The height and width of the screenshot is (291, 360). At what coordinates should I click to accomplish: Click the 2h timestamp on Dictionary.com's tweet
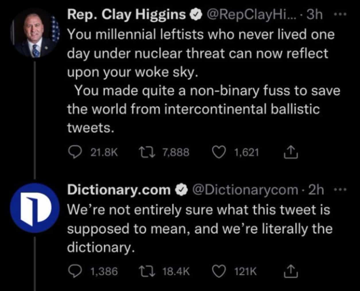coord(316,190)
